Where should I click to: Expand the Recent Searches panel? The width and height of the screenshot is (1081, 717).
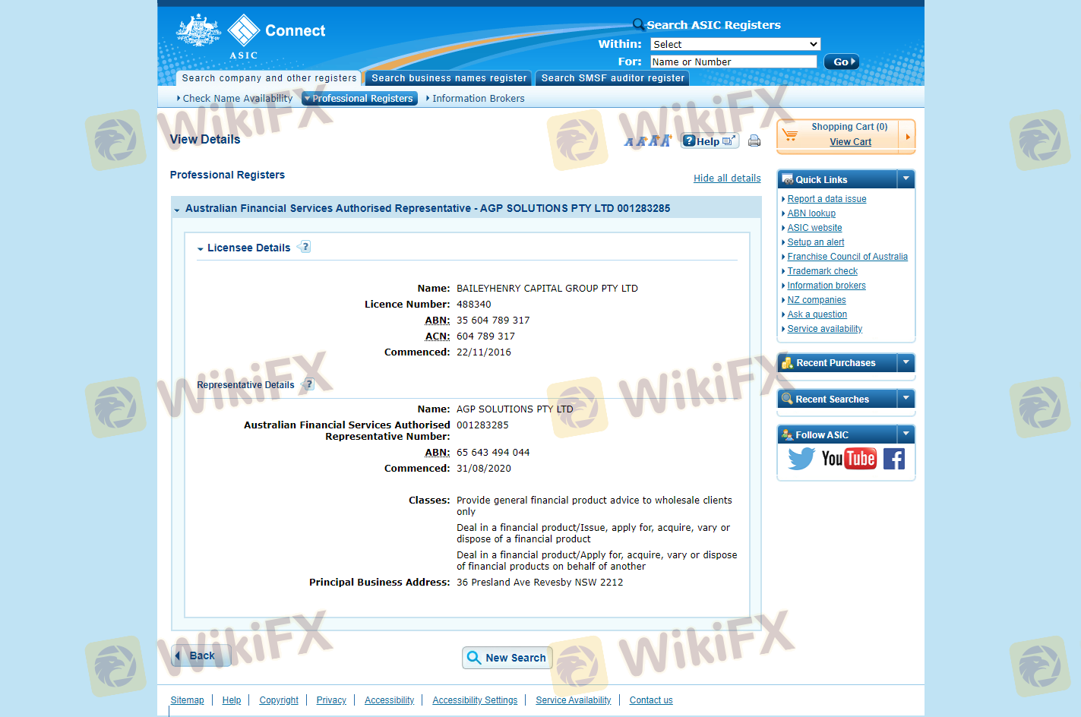click(x=906, y=399)
